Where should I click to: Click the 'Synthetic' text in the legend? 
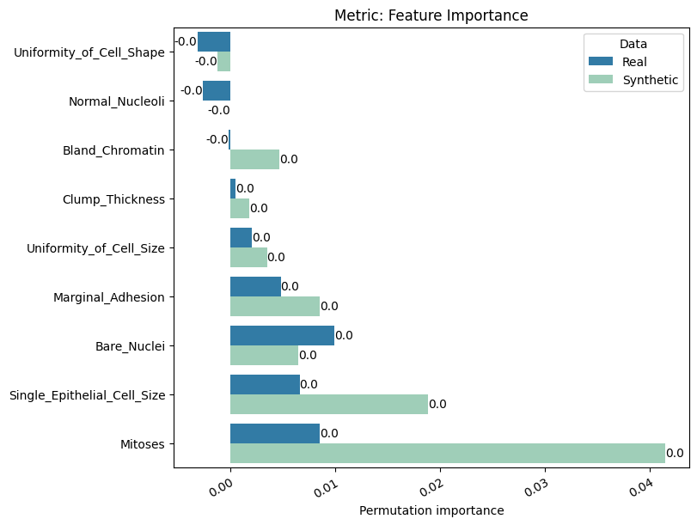coord(651,80)
